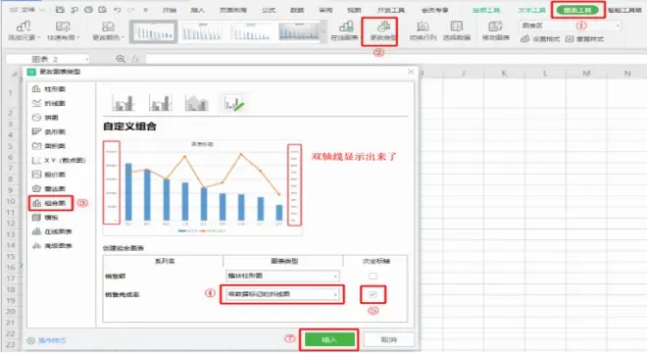This screenshot has width=647, height=353.
Task: Open the 审阅 tab
Action: [x=325, y=10]
